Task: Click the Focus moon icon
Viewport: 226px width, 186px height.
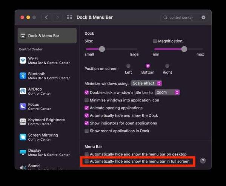Action: point(23,106)
